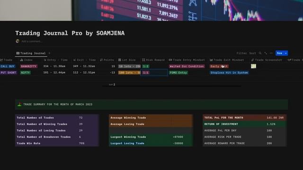303x170 pixels.
Task: Open the trade screenshot thumbnail
Action: point(253,66)
